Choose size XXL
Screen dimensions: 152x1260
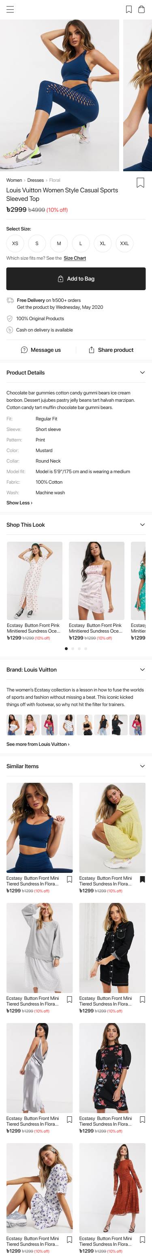pyautogui.click(x=124, y=243)
